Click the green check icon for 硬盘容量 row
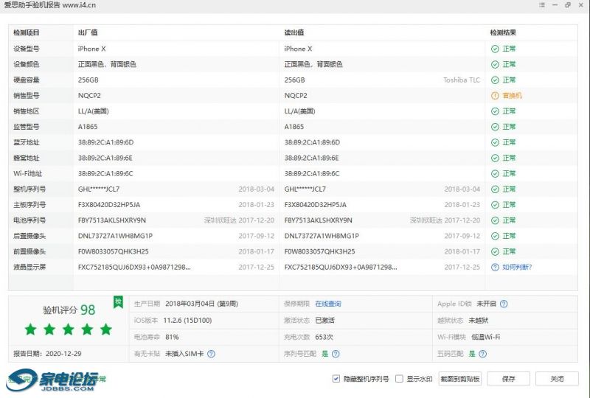This screenshot has width=590, height=398. tap(495, 80)
